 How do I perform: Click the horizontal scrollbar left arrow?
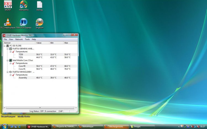tap(4, 108)
